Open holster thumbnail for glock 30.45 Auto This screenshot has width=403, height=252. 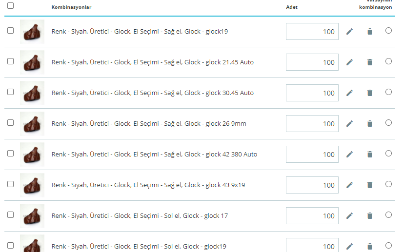[x=32, y=93]
